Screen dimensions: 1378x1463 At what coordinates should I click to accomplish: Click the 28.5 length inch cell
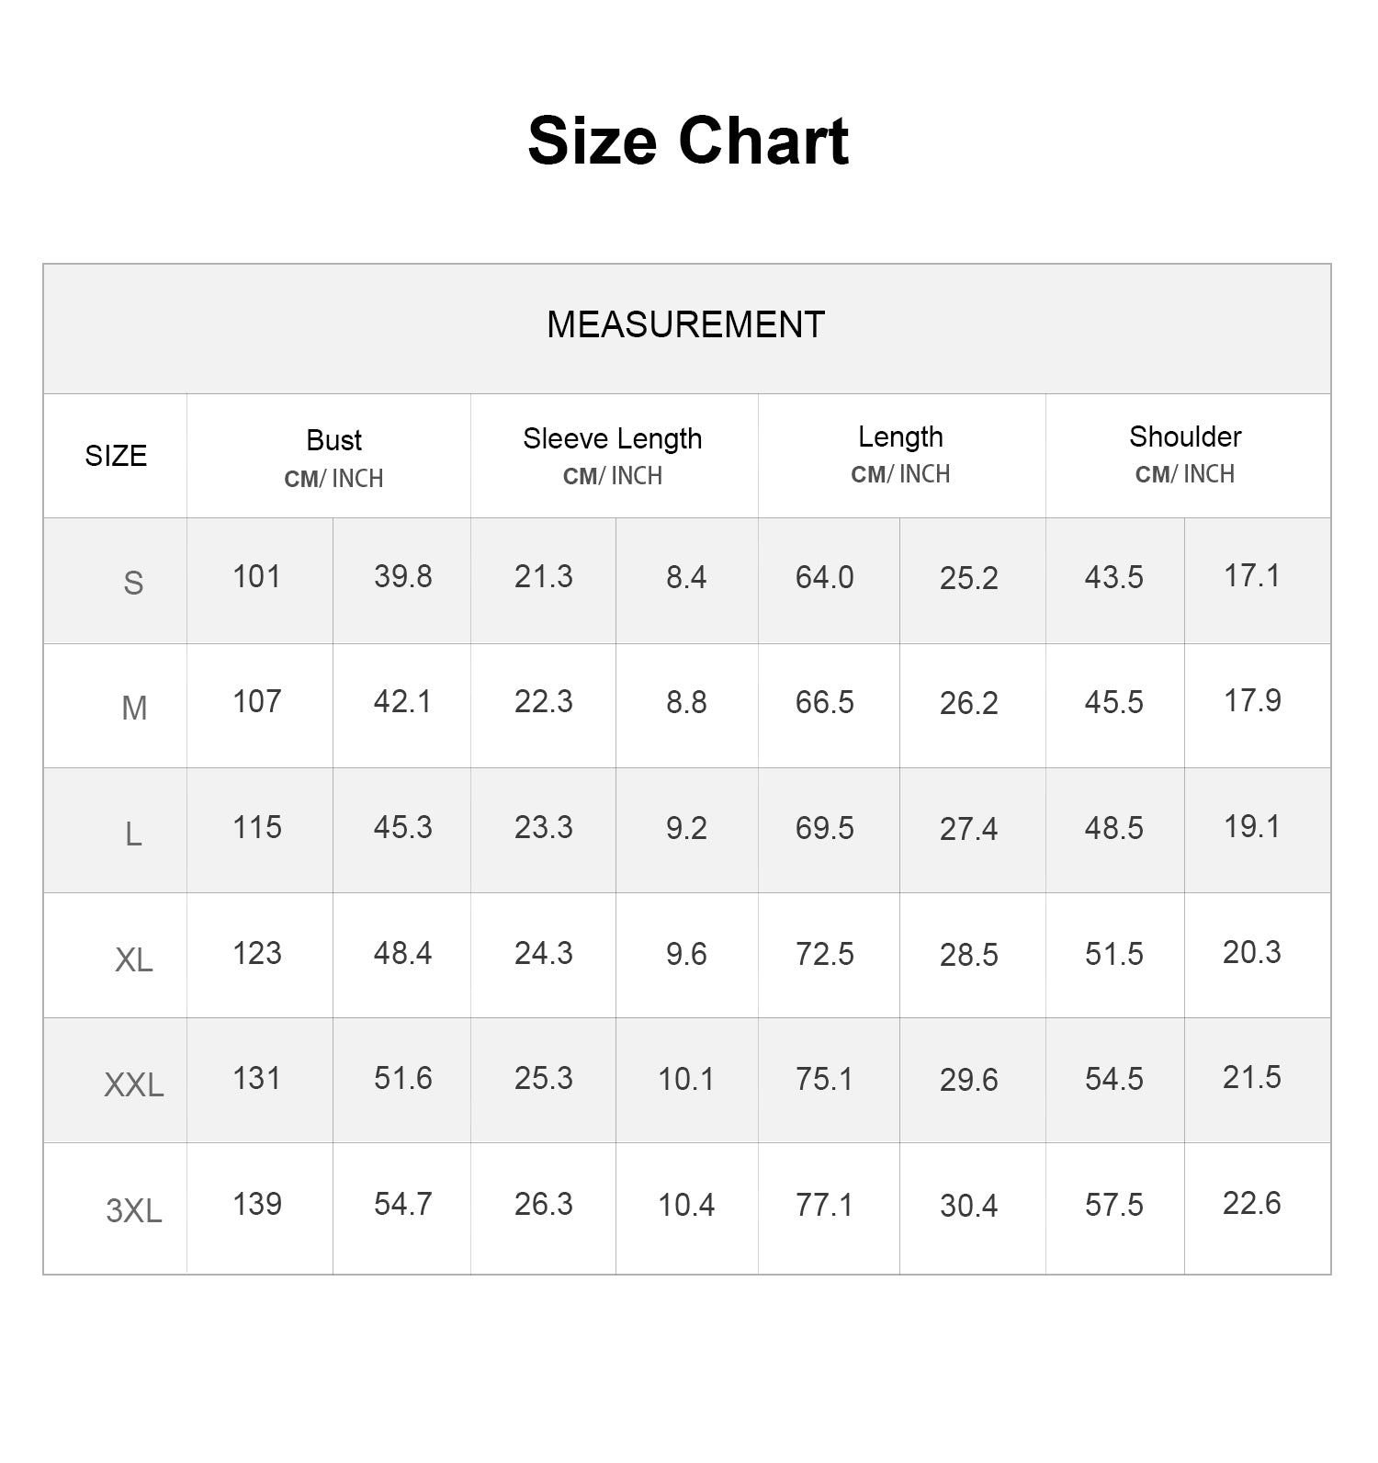click(x=973, y=955)
